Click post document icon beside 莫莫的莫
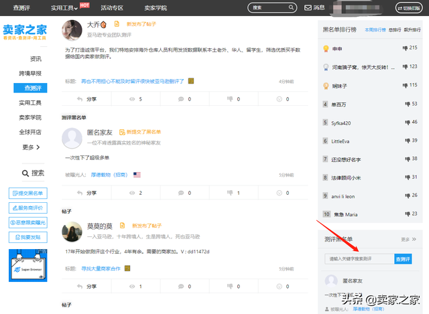Screen dimensions: 429x314 pyautogui.click(x=122, y=226)
